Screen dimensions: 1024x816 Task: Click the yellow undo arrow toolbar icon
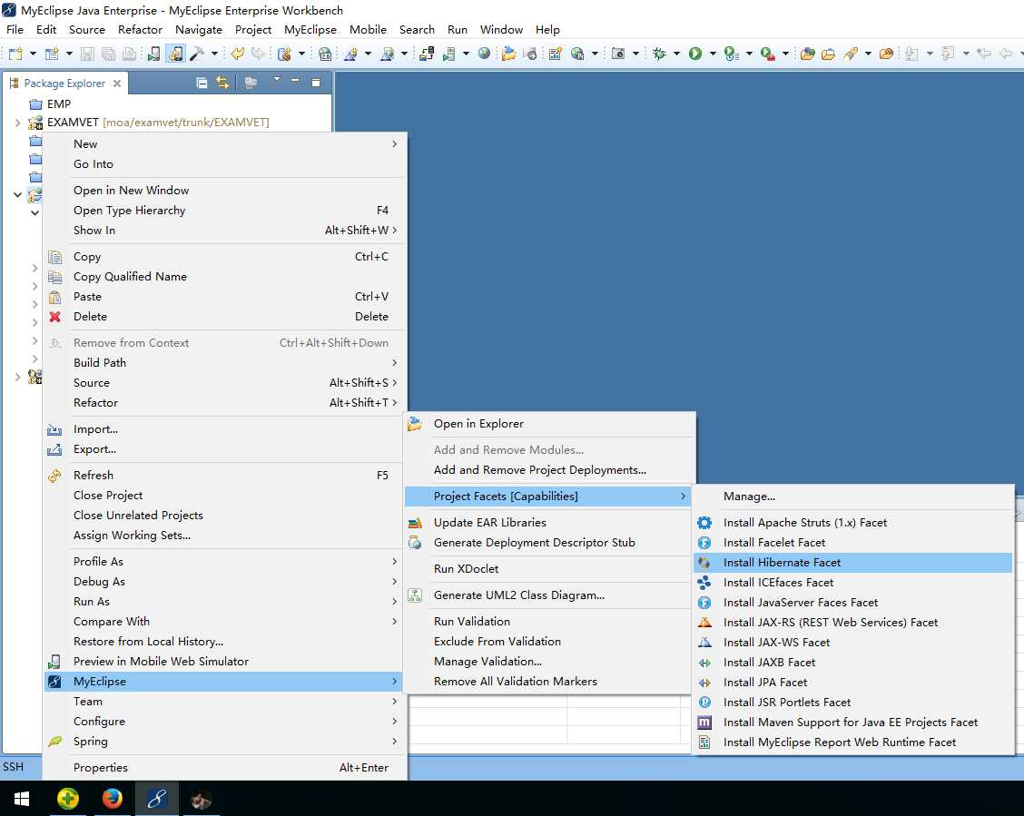[238, 54]
